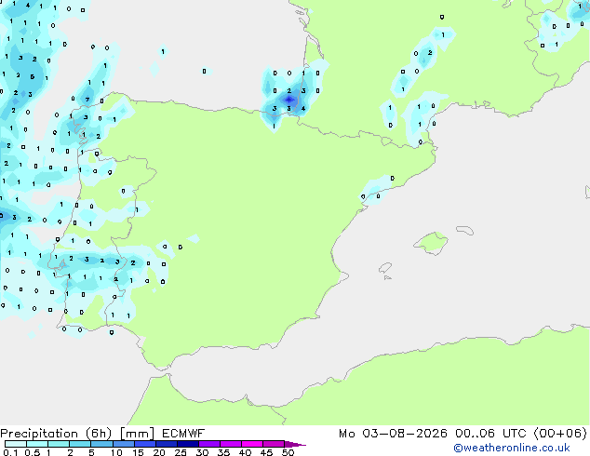Click the 00..06 UTC time range text
This screenshot has height=456, width=590.
pos(490,434)
